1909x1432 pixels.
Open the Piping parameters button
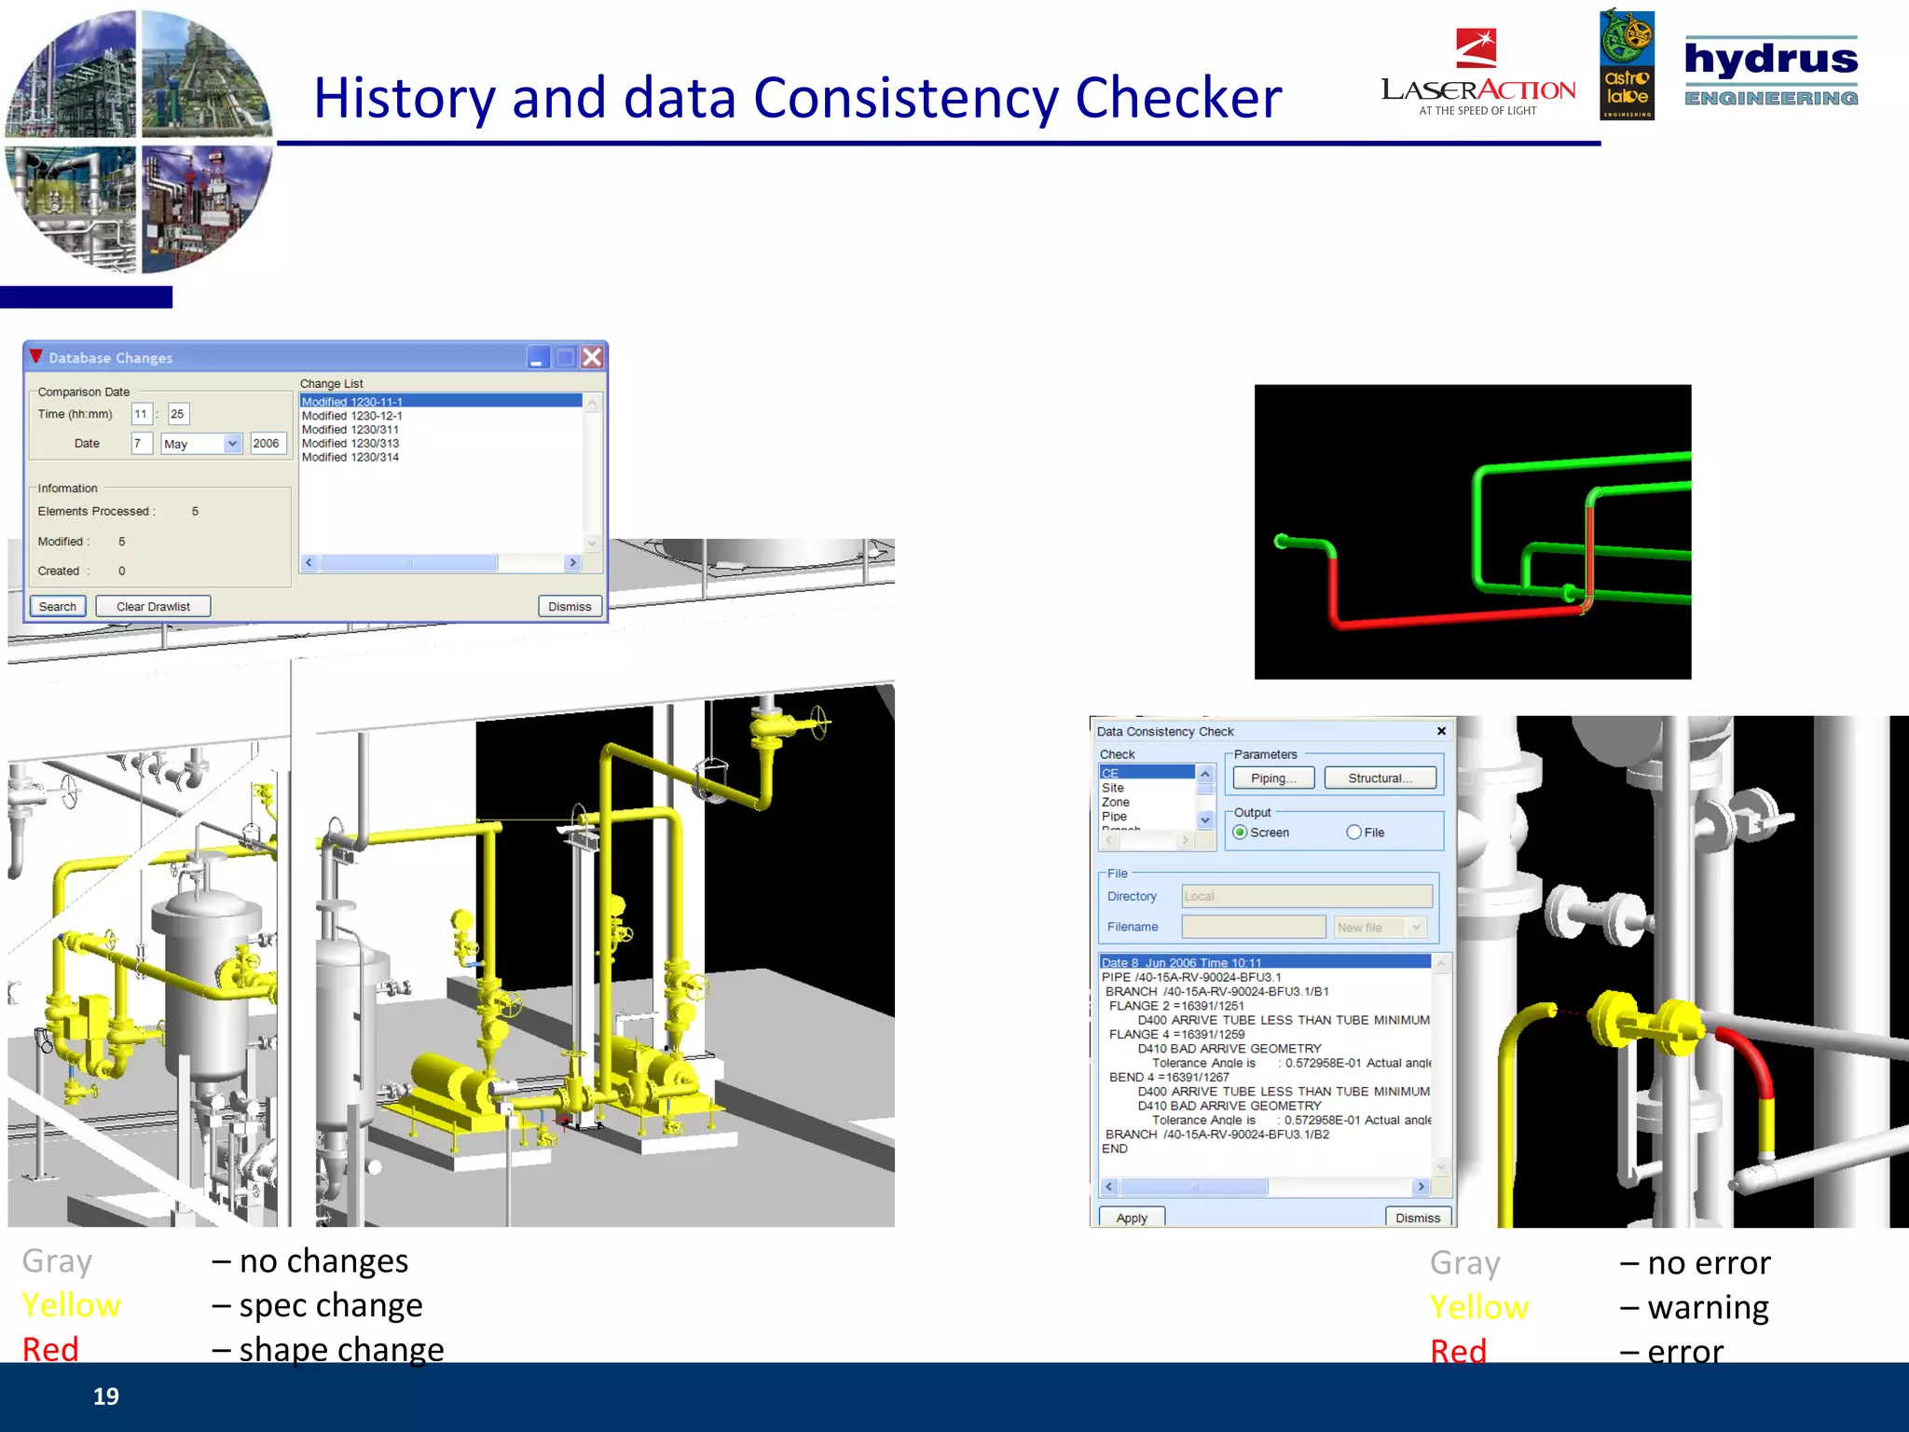[x=1273, y=778]
